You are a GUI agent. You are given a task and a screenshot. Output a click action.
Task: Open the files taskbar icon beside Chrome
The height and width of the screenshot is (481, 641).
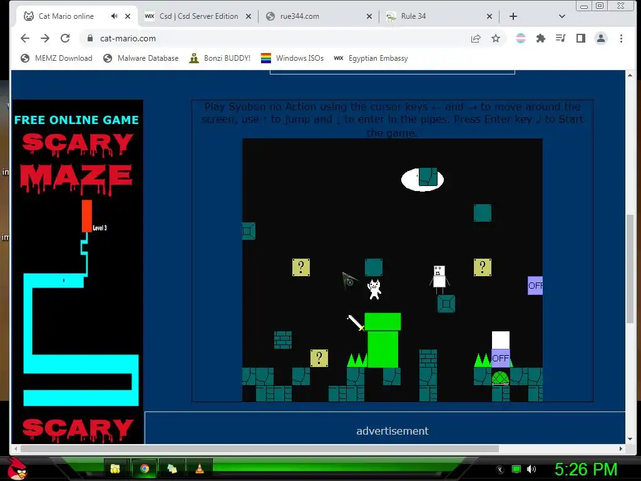[x=172, y=468]
